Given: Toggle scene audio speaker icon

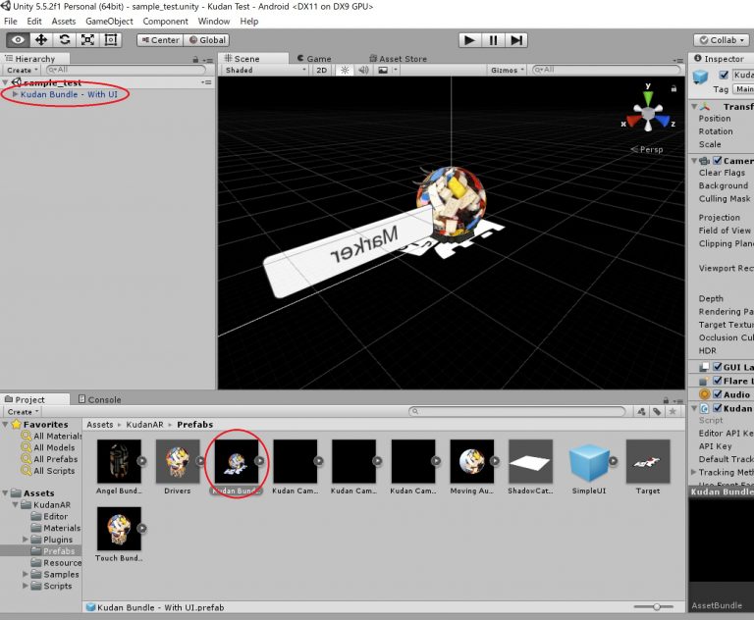Looking at the screenshot, I should pos(363,71).
